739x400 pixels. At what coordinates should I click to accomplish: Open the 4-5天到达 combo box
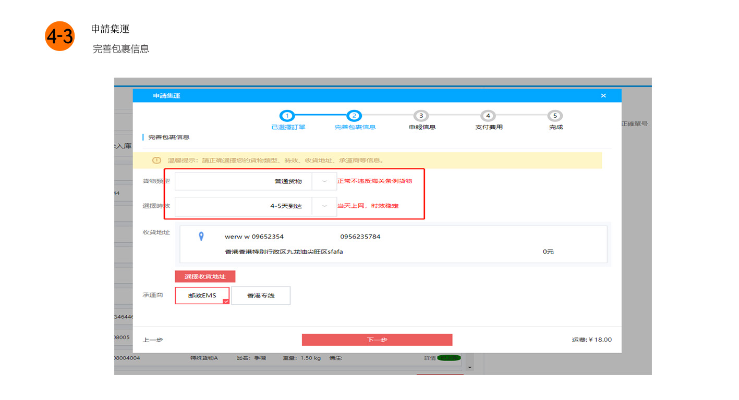(x=243, y=206)
